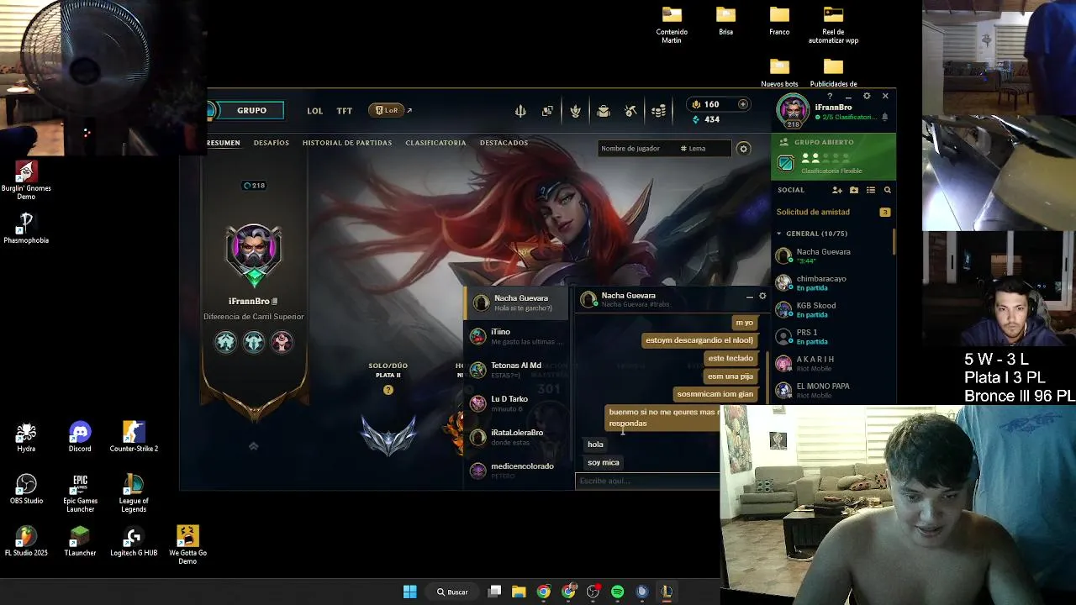
Task: Expand the double chevron below profile banner
Action: [x=253, y=446]
